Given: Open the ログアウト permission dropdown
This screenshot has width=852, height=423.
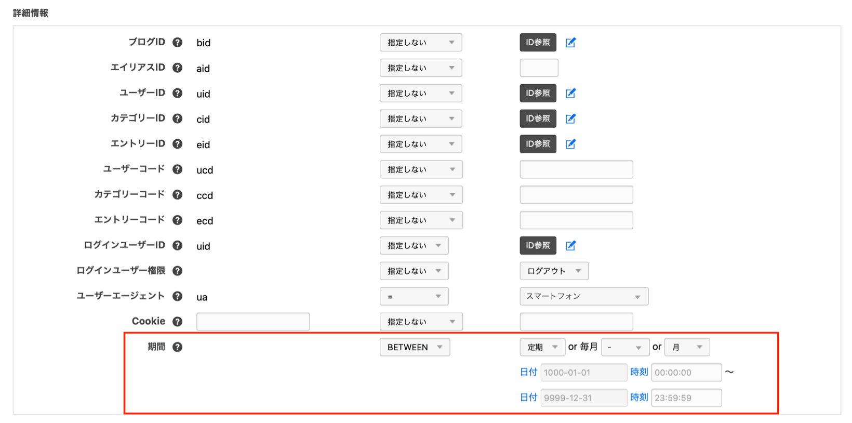Looking at the screenshot, I should pyautogui.click(x=554, y=271).
